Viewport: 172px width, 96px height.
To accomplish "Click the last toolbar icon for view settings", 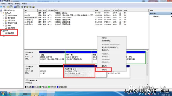I will [34, 7].
